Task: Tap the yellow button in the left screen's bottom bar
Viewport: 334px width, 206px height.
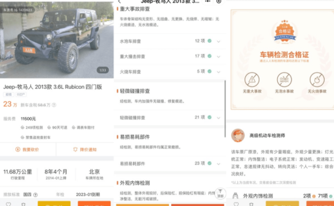Action: coord(54,203)
